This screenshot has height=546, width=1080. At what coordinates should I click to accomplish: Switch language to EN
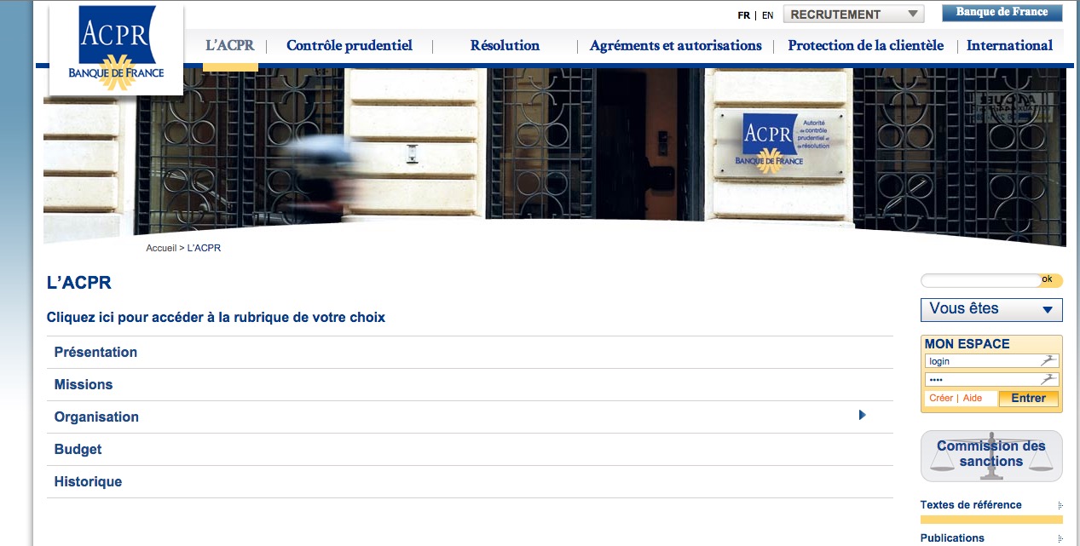(768, 15)
